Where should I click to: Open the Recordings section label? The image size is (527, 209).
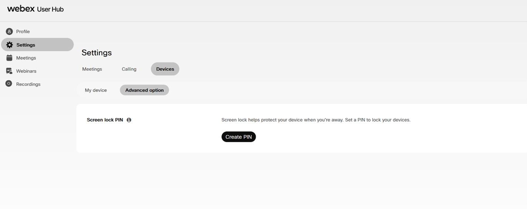click(28, 84)
